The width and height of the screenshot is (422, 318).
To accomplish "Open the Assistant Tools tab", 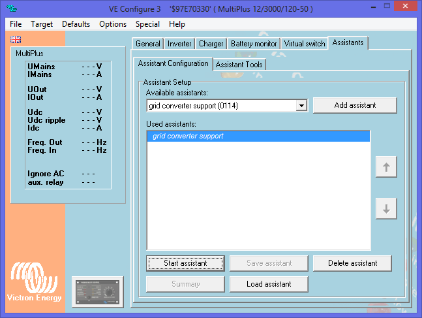I will [239, 65].
